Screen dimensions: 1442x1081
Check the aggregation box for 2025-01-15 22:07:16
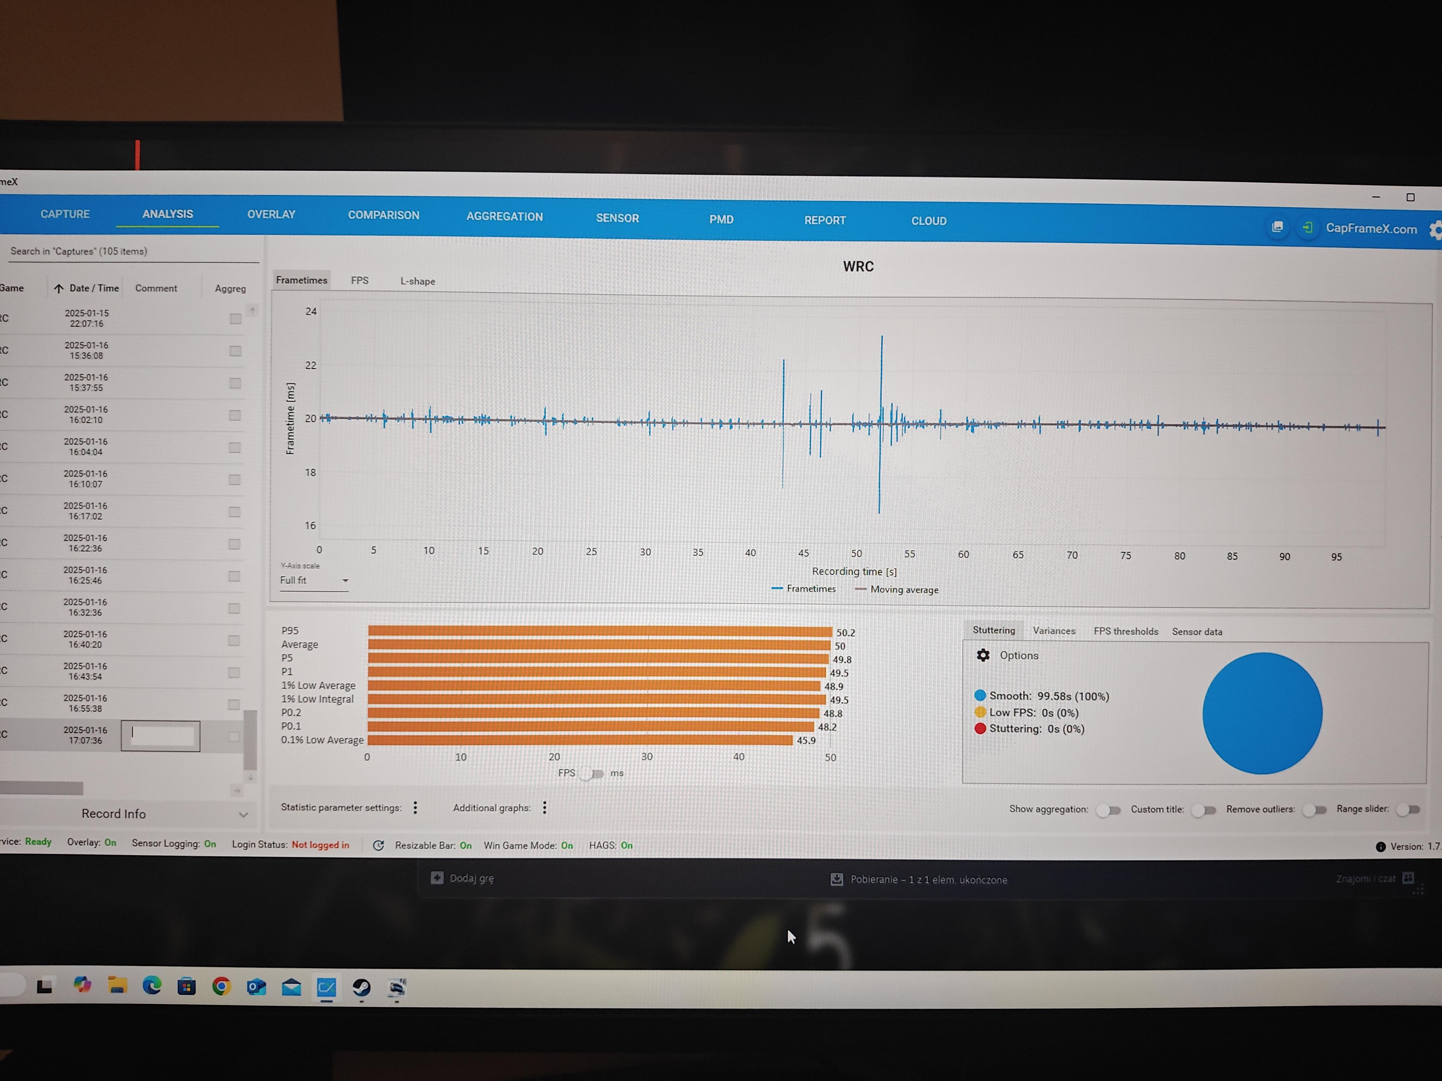(x=235, y=318)
